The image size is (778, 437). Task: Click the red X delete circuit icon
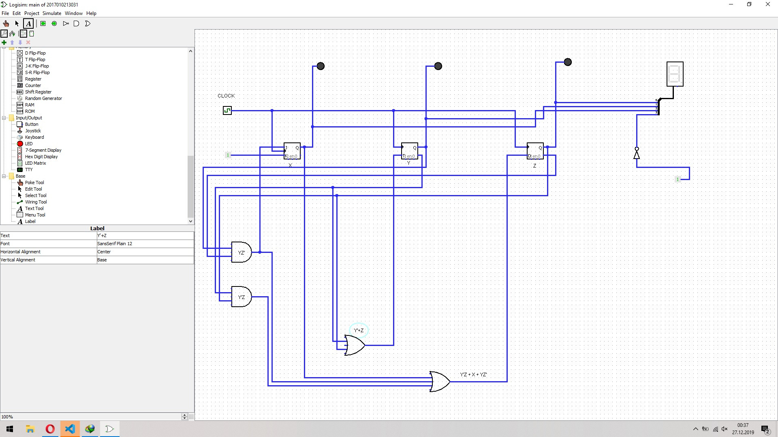click(28, 42)
